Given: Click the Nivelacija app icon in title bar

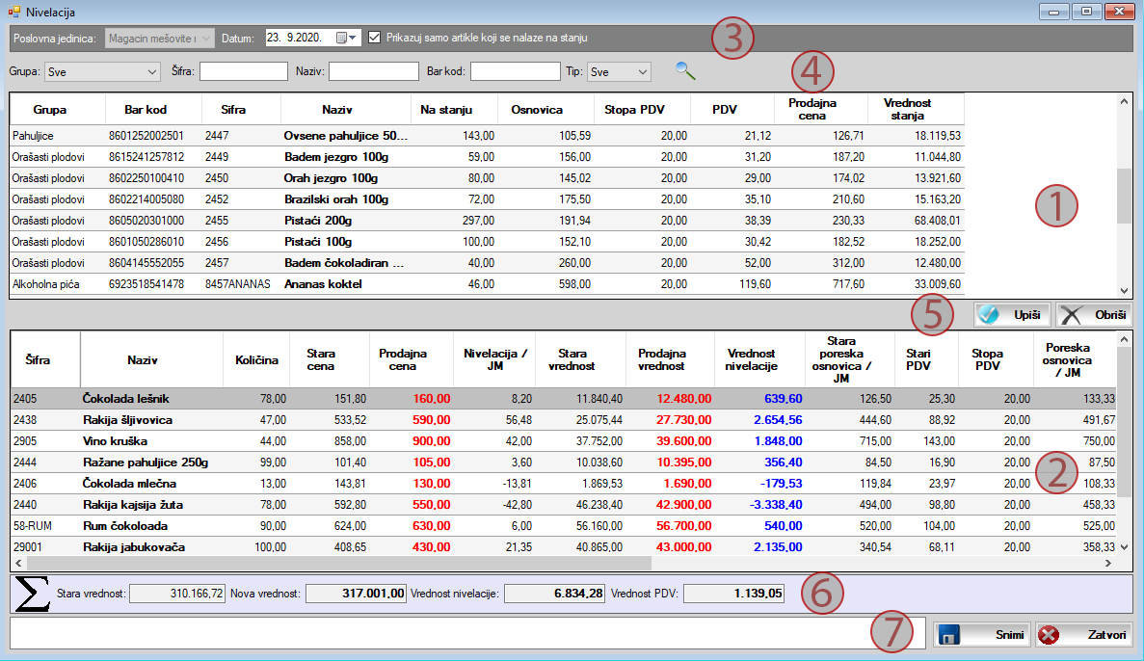Looking at the screenshot, I should click(13, 12).
